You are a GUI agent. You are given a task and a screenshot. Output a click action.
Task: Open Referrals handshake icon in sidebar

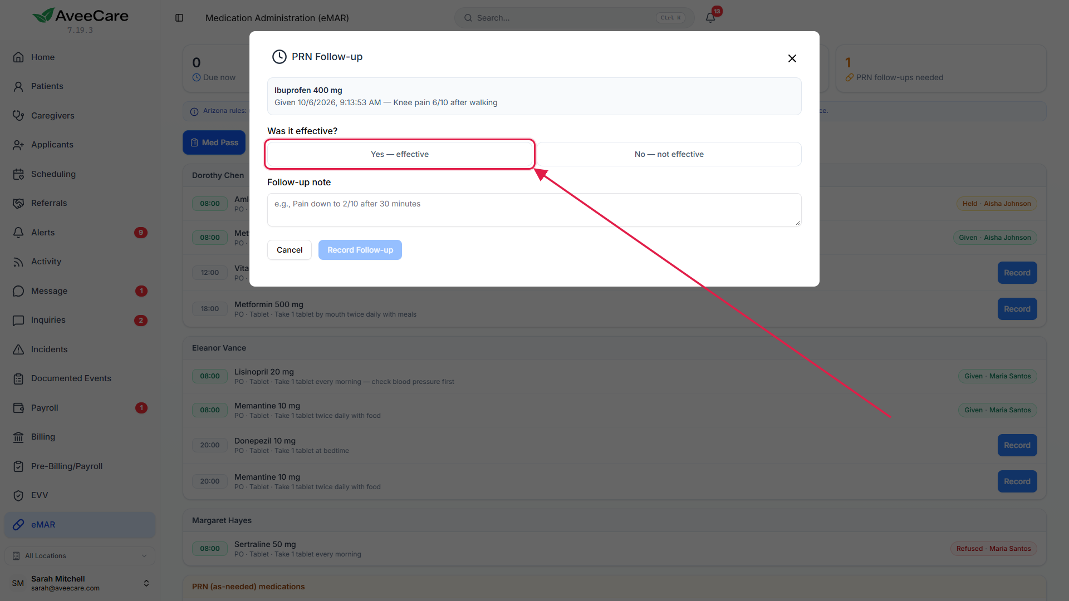pos(18,203)
